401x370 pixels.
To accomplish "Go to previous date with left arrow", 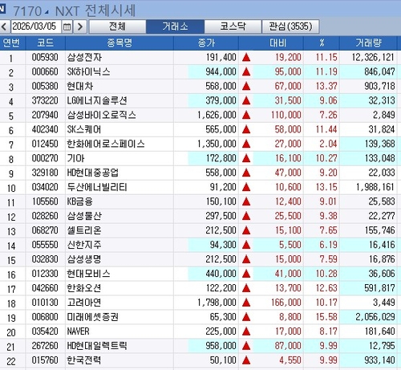I will tap(4, 26).
